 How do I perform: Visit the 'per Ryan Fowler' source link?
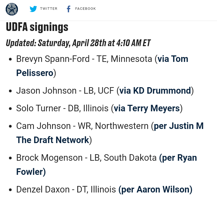coord(178,158)
